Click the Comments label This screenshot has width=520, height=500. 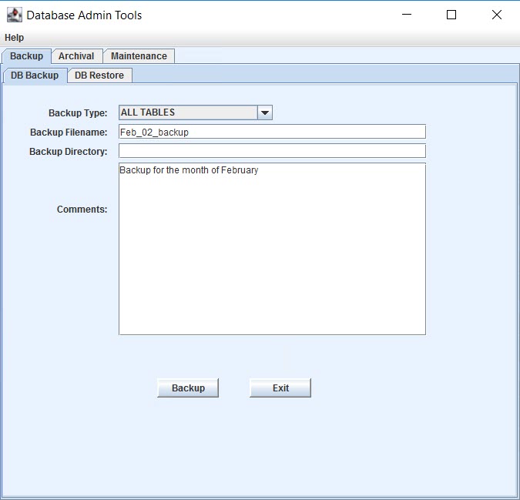82,210
